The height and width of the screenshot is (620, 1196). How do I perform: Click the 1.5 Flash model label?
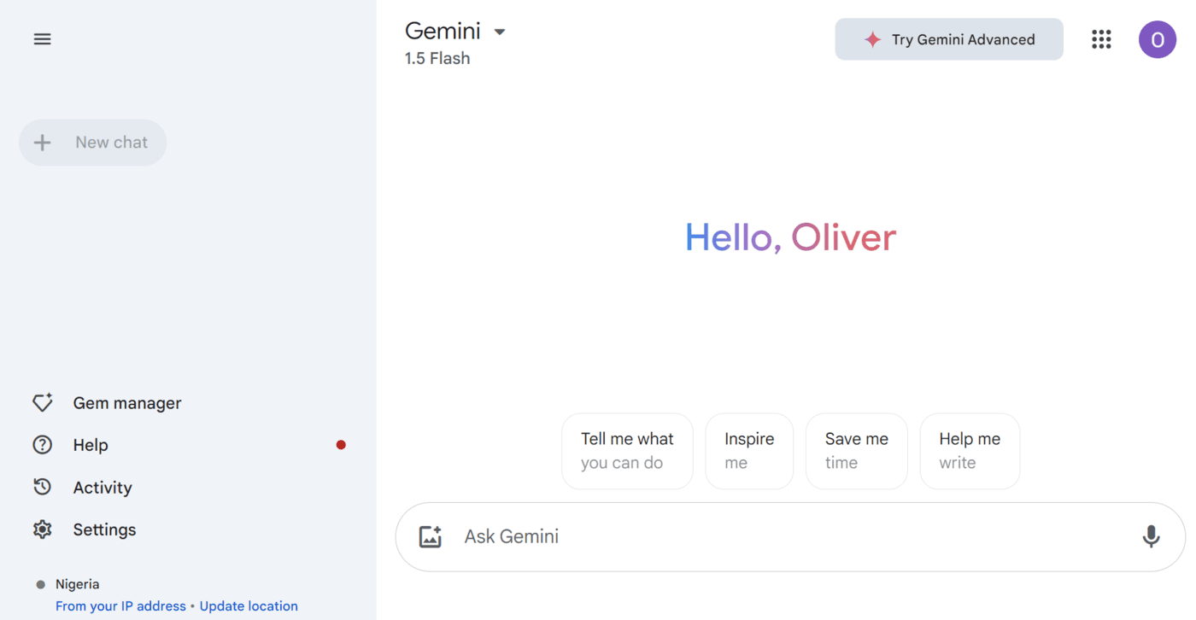pyautogui.click(x=437, y=58)
